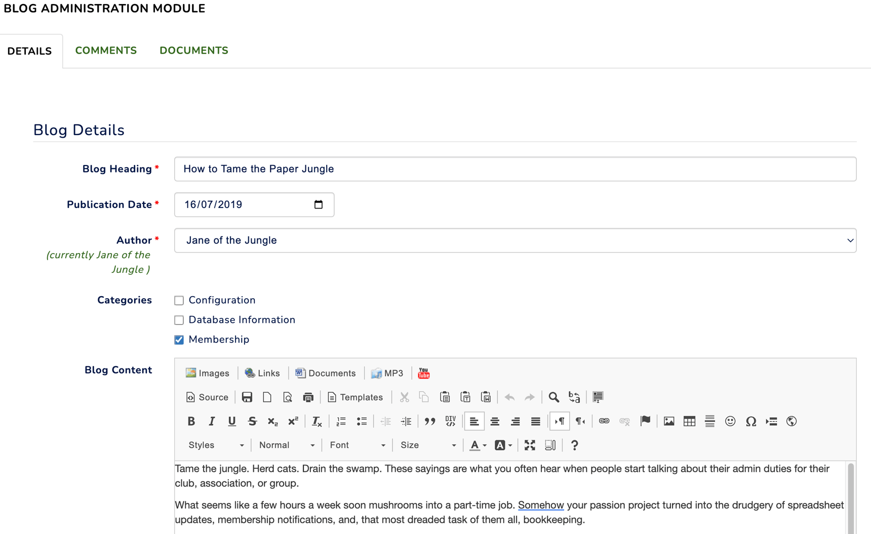The width and height of the screenshot is (871, 534).
Task: Create Div container
Action: [x=450, y=421]
